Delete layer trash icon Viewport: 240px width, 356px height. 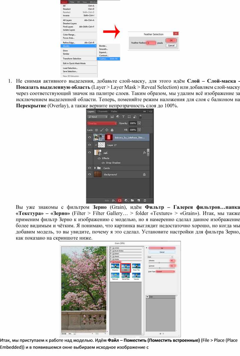[x=145, y=200]
